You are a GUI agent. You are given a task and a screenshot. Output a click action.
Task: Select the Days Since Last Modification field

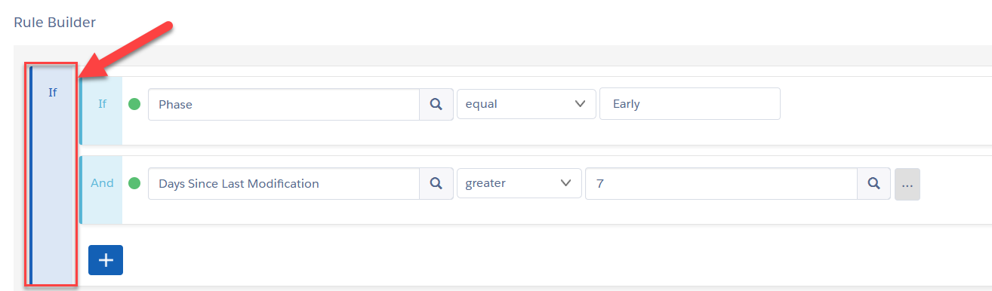coord(284,183)
